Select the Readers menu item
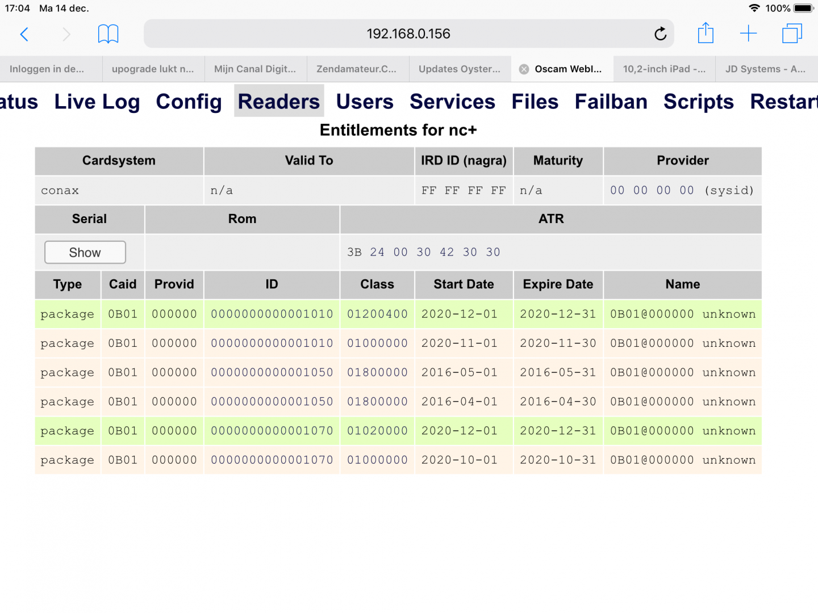The width and height of the screenshot is (818, 613). (279, 102)
